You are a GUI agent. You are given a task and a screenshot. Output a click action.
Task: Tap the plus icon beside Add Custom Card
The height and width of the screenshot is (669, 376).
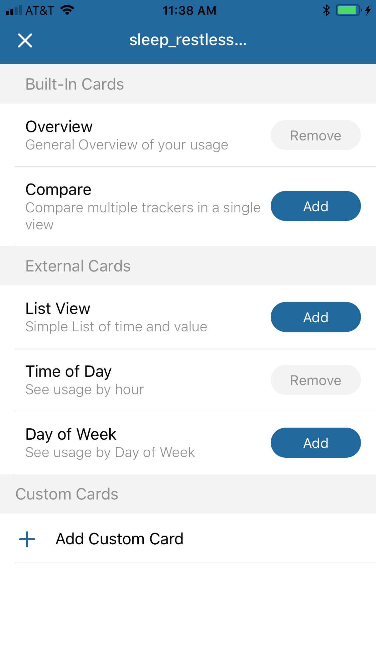click(27, 538)
